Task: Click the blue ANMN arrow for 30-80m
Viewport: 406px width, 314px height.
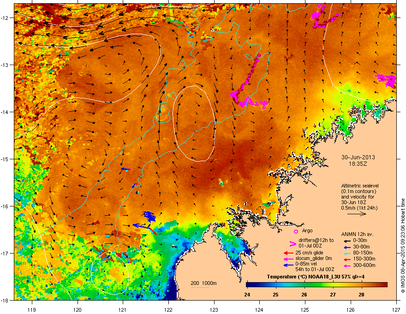Action: pos(347,247)
